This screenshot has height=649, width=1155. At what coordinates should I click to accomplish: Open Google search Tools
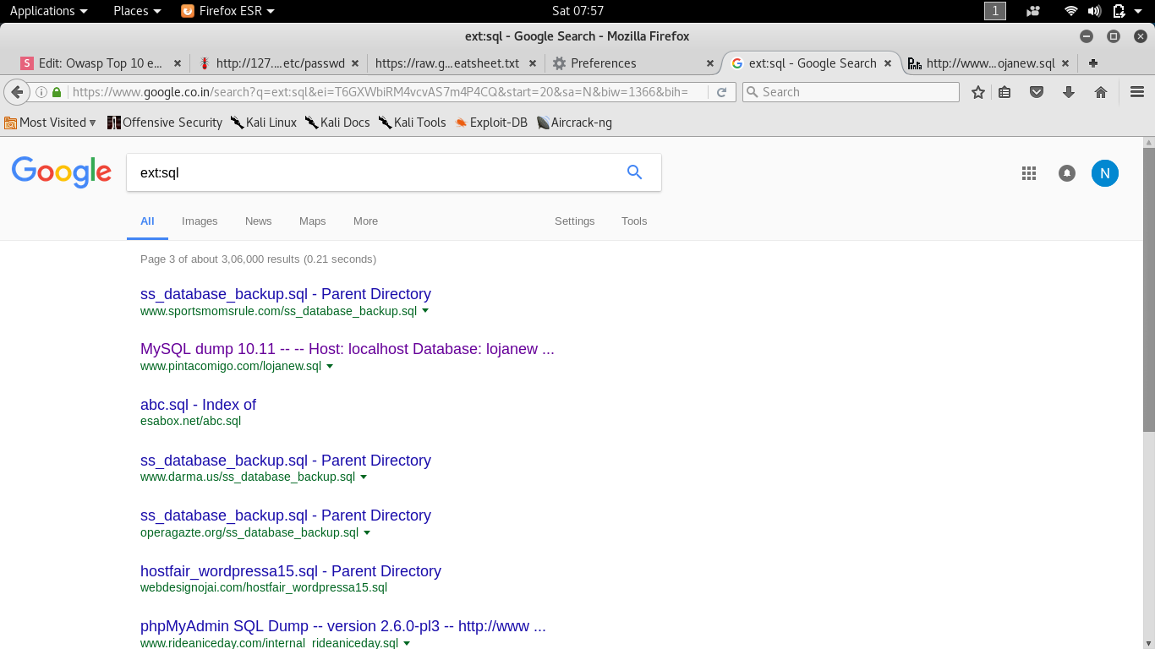tap(634, 221)
